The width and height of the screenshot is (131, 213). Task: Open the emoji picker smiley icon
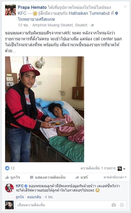(x=122, y=205)
